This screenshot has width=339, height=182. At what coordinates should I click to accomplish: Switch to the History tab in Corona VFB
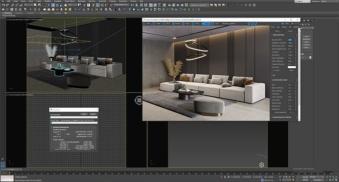[284, 27]
